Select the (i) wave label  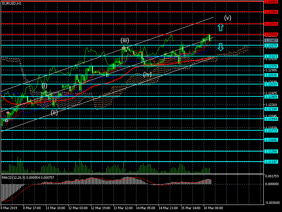[44, 86]
